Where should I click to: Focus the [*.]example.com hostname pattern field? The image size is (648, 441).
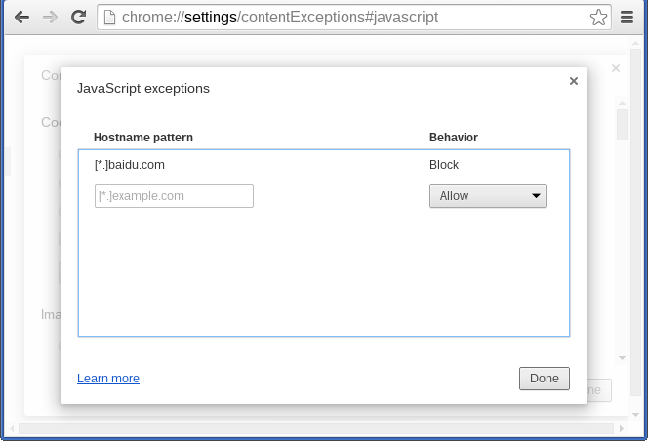point(174,196)
